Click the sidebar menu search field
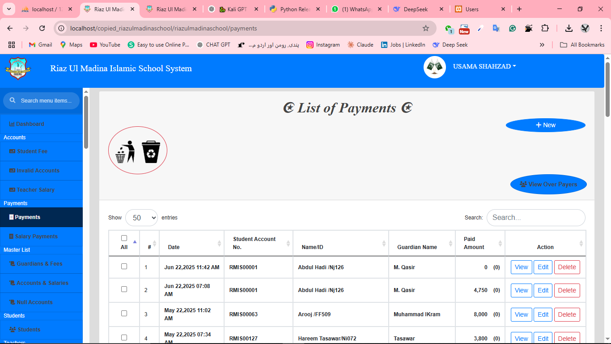Screen dimensions: 611x344 [41, 101]
